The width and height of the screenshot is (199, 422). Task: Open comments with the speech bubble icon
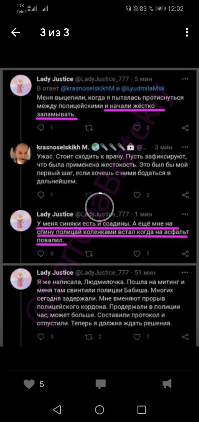tap(100, 384)
